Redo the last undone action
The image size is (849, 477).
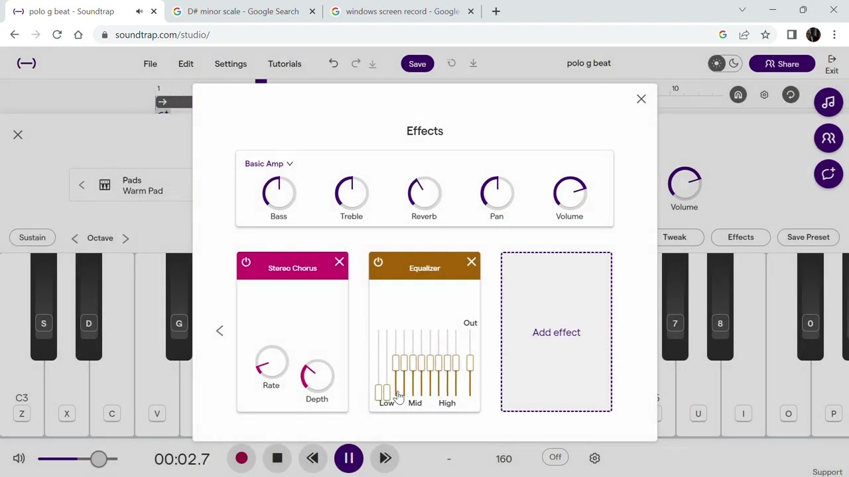pos(356,63)
